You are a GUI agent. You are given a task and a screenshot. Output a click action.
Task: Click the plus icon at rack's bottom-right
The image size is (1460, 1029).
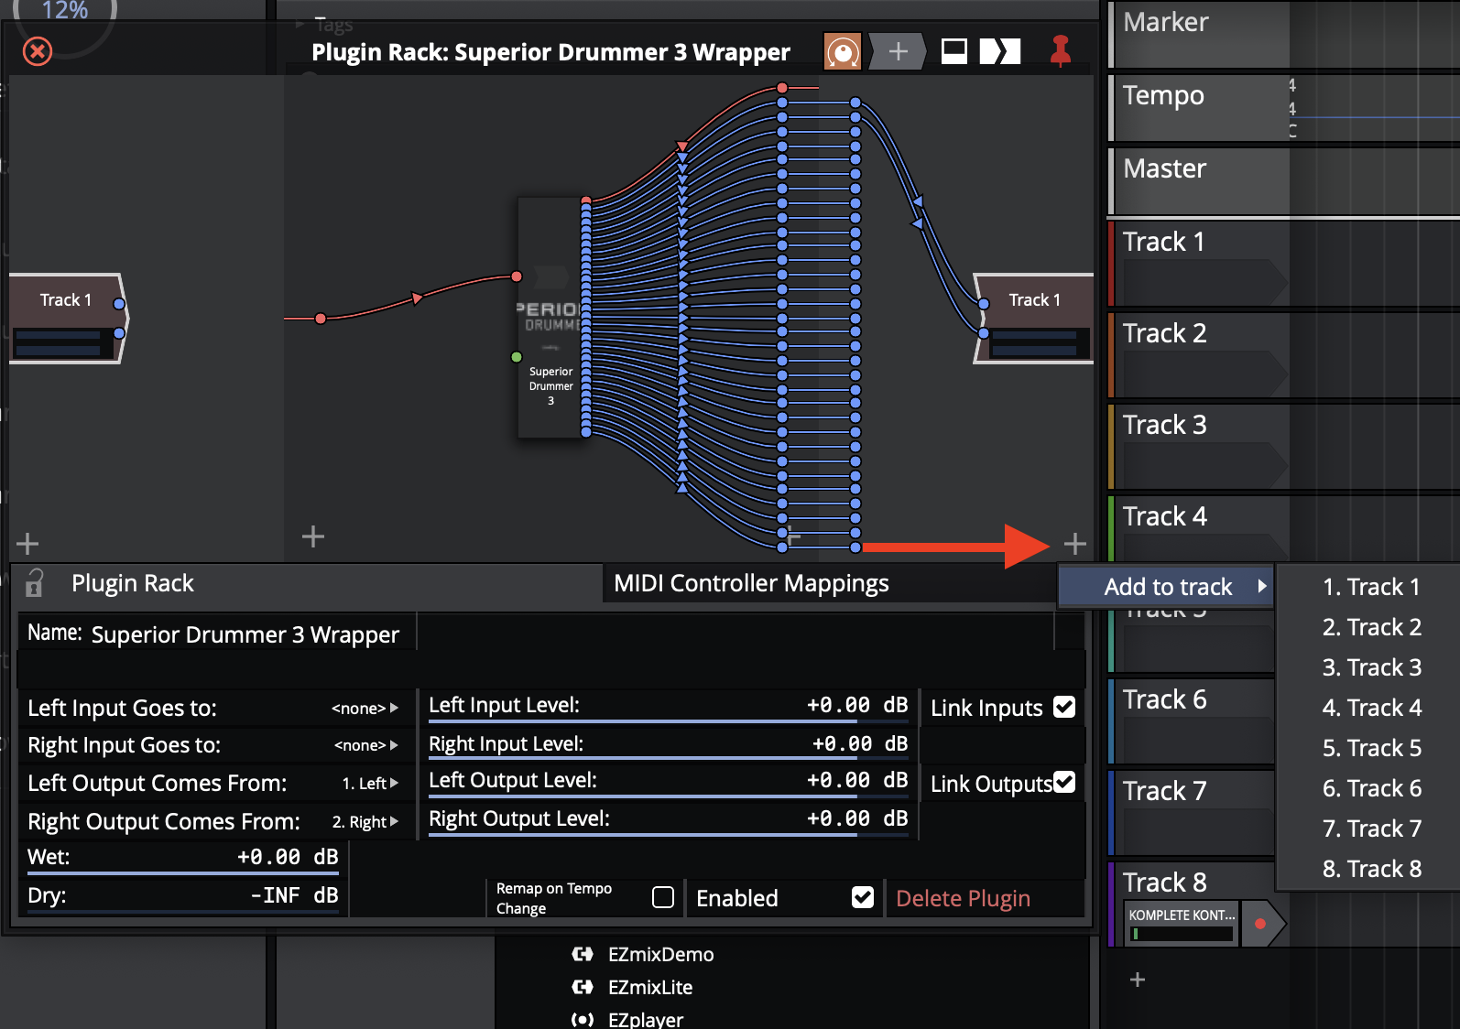click(x=1075, y=545)
